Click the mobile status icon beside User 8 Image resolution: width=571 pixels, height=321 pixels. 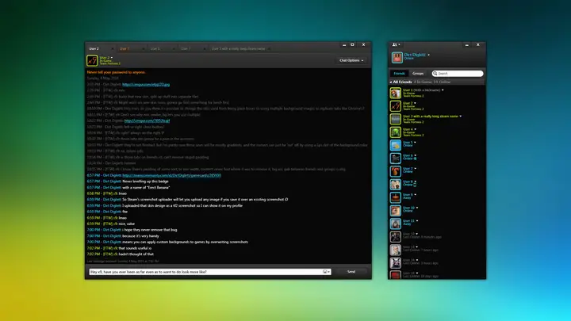point(415,185)
